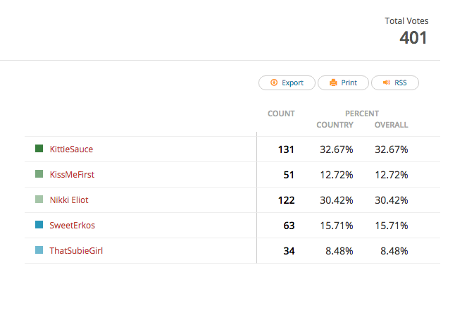This screenshot has height=325, width=474.
Task: Click the RSS speaker icon
Action: pyautogui.click(x=387, y=82)
